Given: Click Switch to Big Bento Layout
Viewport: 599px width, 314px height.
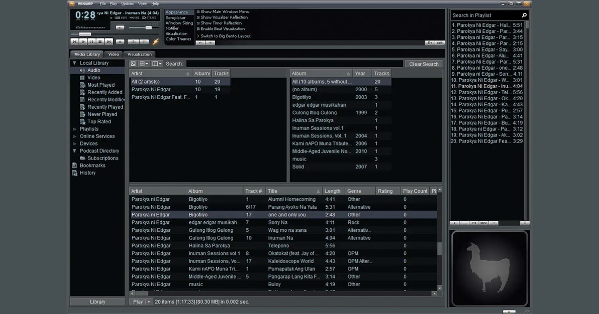Looking at the screenshot, I should (226, 36).
